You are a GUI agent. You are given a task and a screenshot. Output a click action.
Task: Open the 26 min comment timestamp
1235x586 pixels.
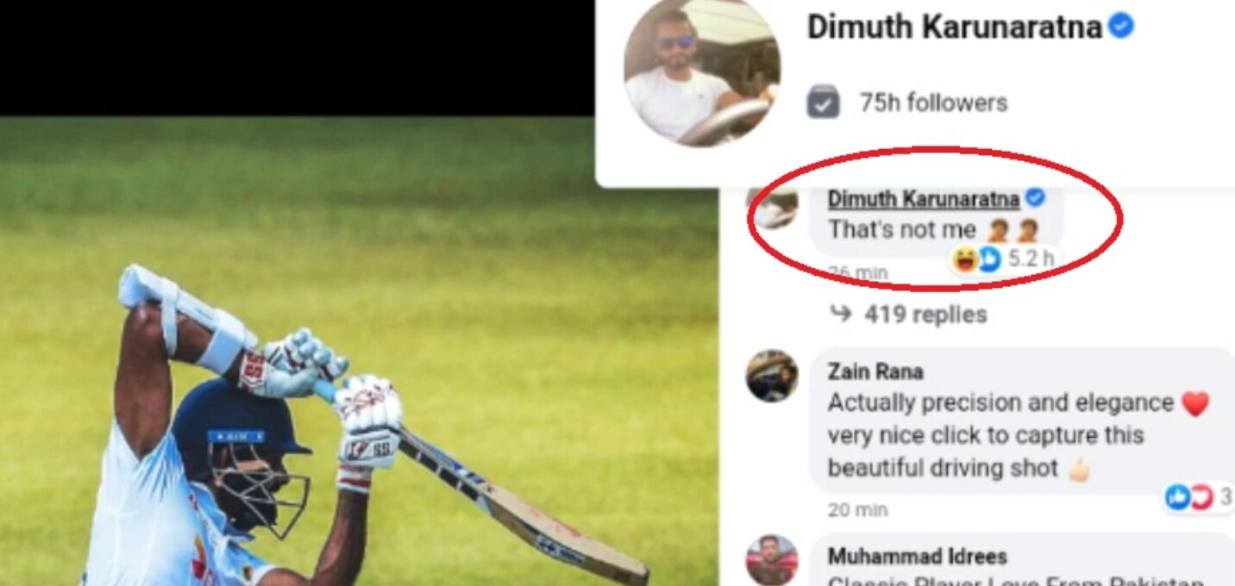tap(857, 272)
